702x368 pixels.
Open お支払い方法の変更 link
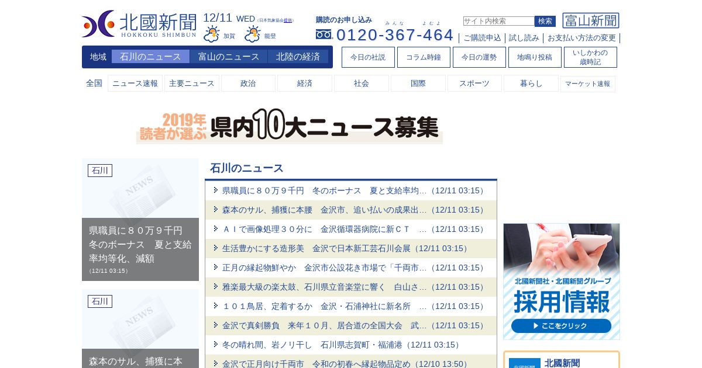tap(581, 38)
